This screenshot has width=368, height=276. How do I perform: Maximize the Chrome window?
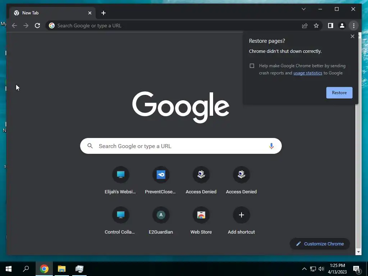[x=336, y=9]
